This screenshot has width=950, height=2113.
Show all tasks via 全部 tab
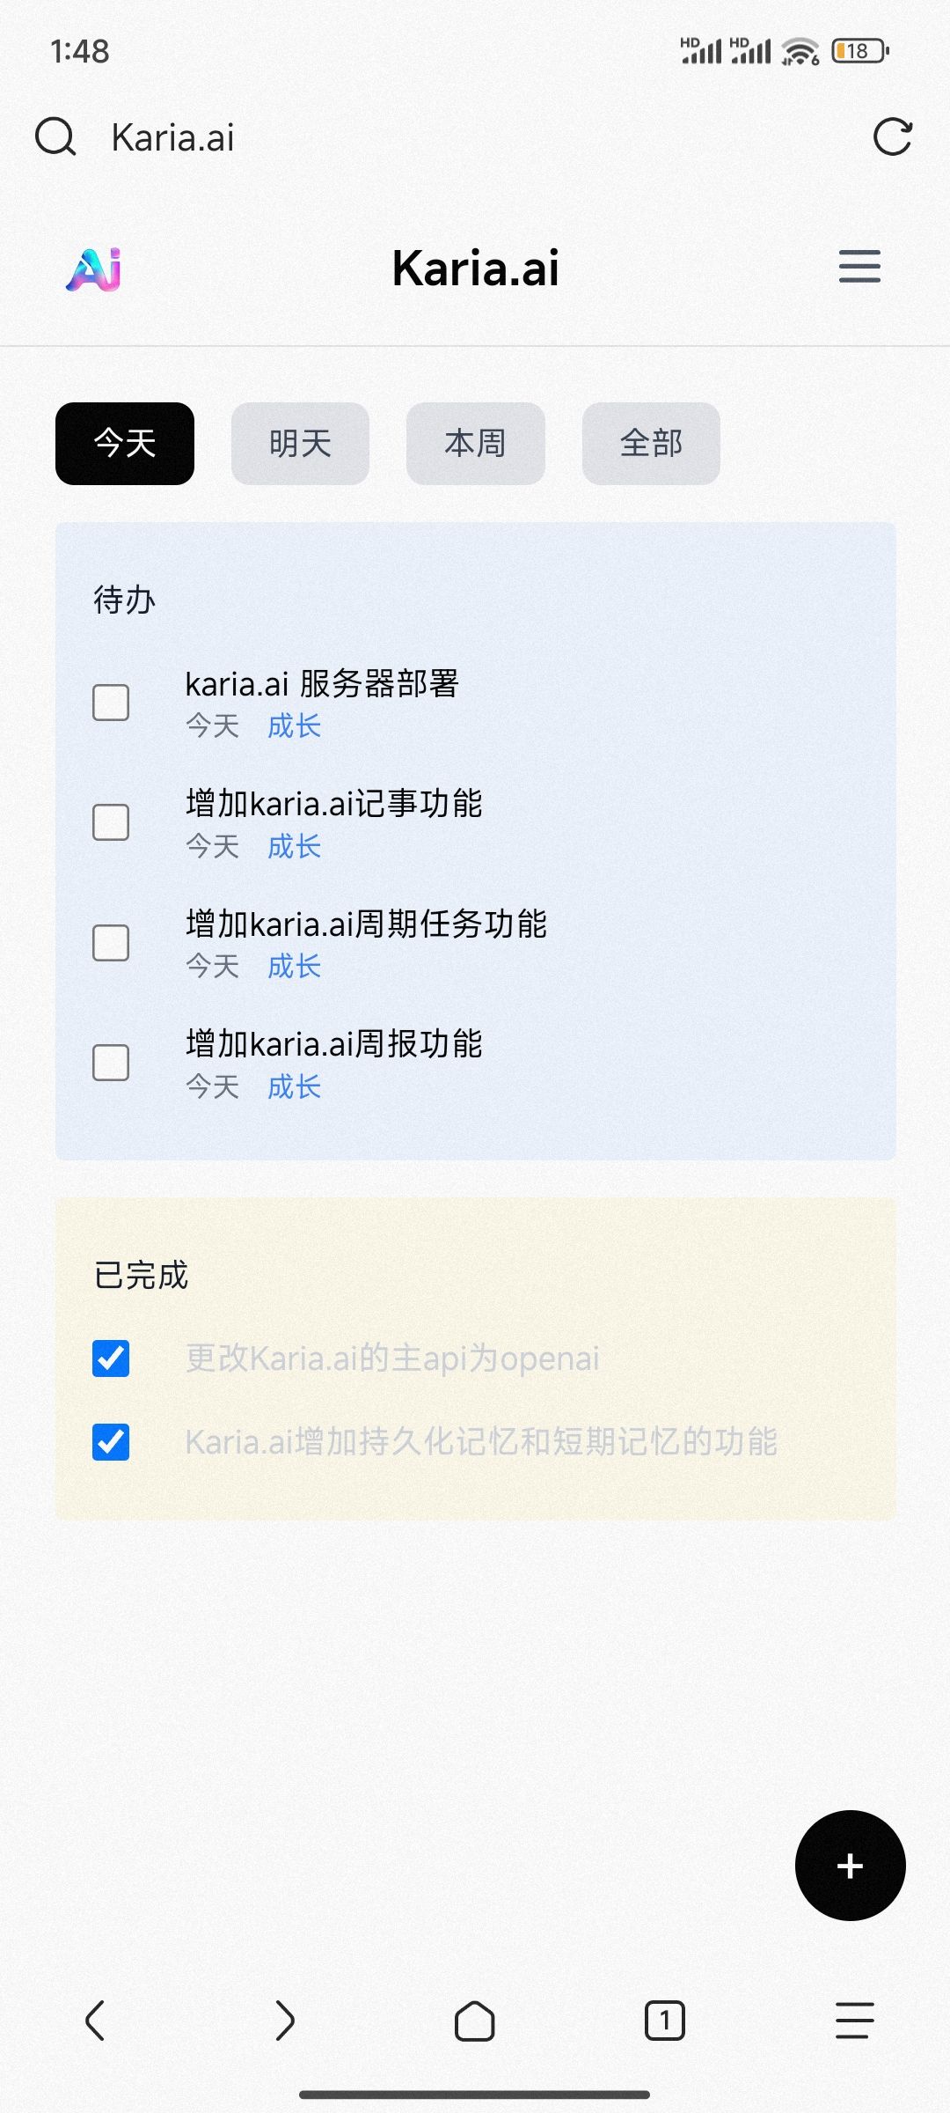point(651,444)
